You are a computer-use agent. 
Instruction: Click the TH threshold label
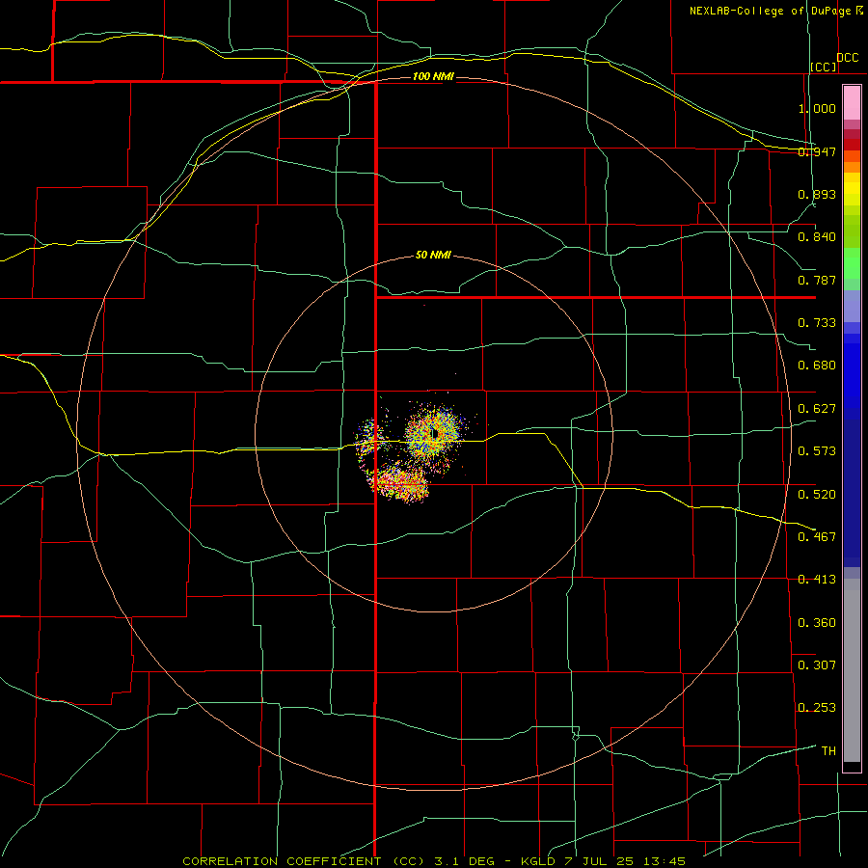click(828, 751)
